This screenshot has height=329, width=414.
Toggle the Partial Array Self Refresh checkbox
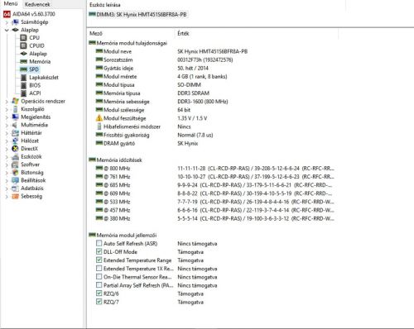pyautogui.click(x=99, y=284)
